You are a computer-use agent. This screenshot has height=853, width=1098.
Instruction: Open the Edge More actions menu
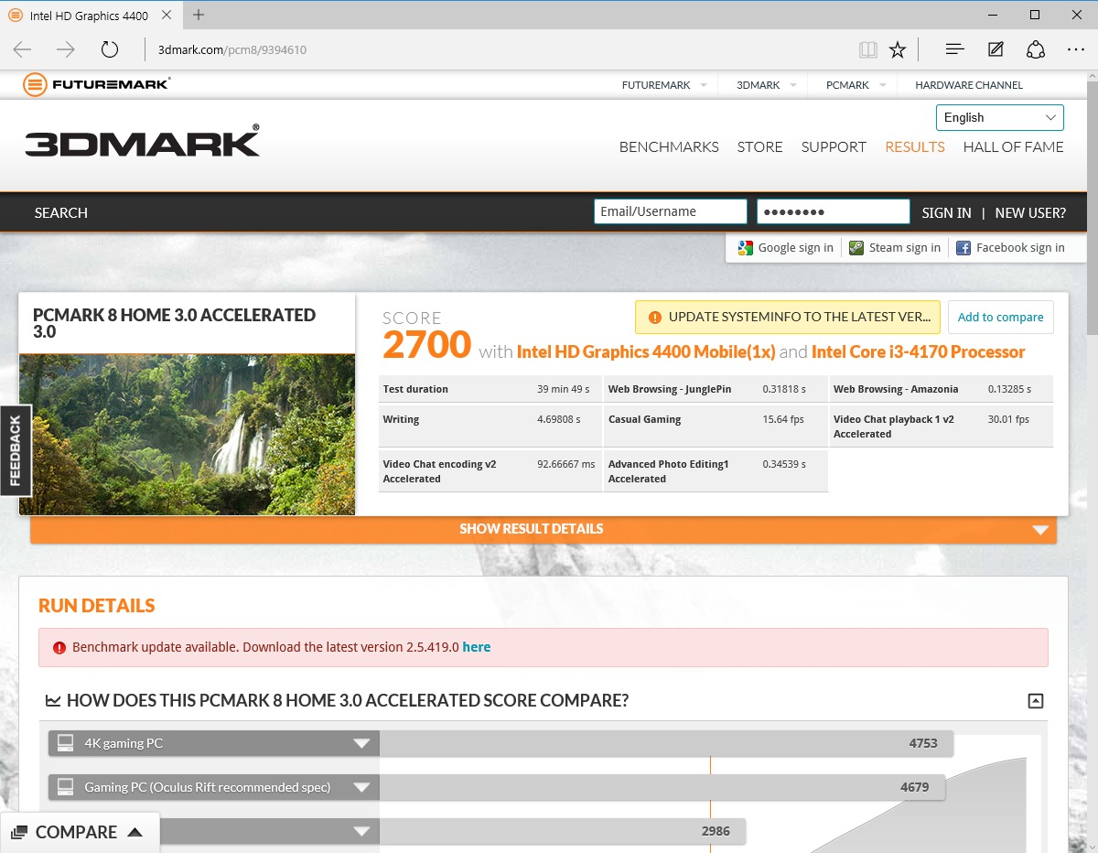(x=1076, y=49)
